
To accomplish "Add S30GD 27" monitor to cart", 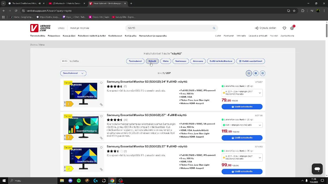I will (242, 171).
